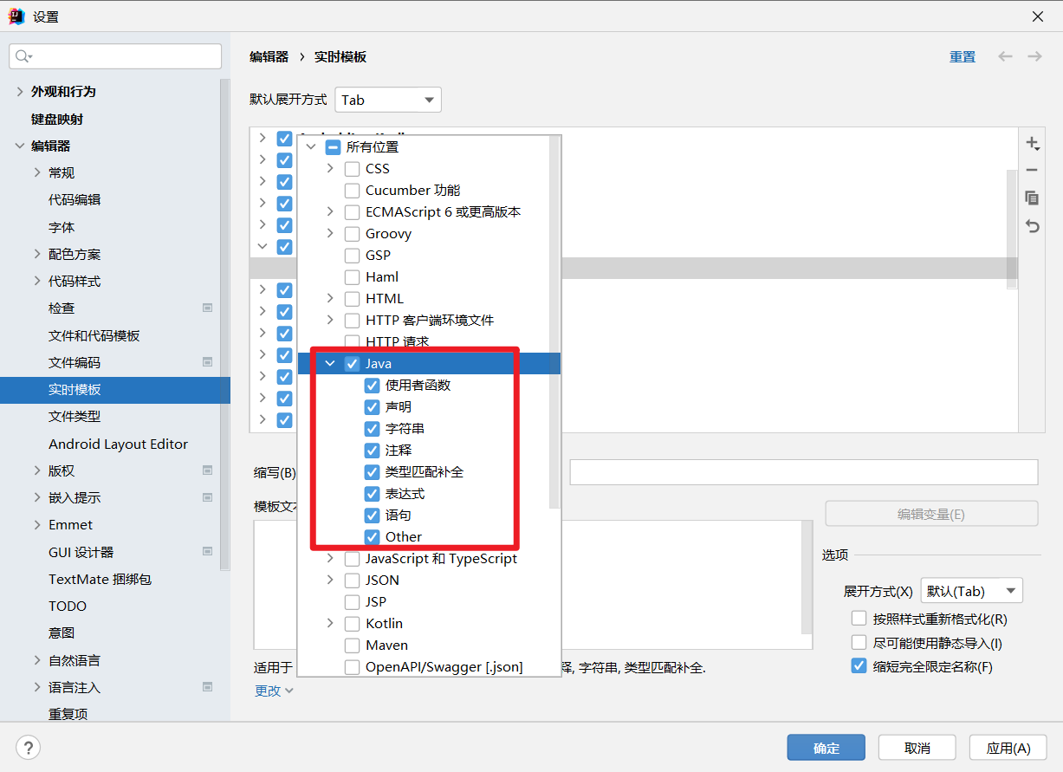
Task: Collapse the Java node in context tree
Action: (330, 364)
